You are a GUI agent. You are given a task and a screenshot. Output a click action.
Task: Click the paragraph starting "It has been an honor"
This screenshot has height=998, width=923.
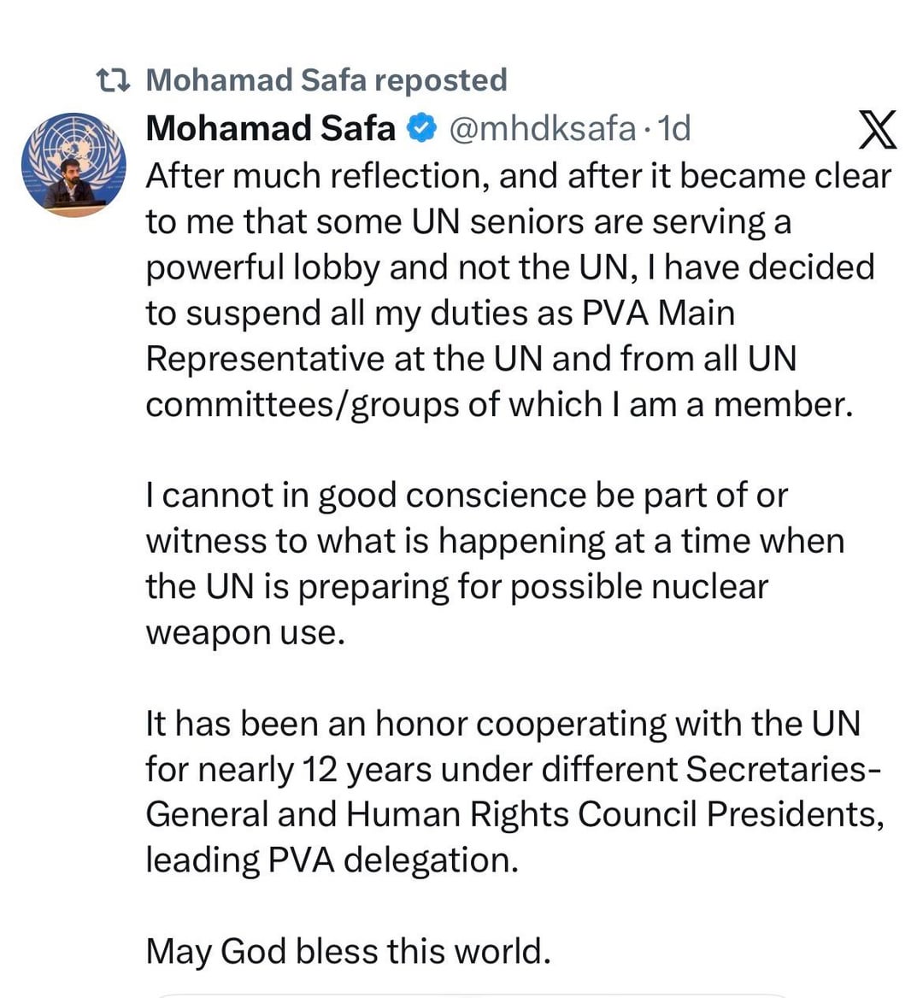[513, 791]
